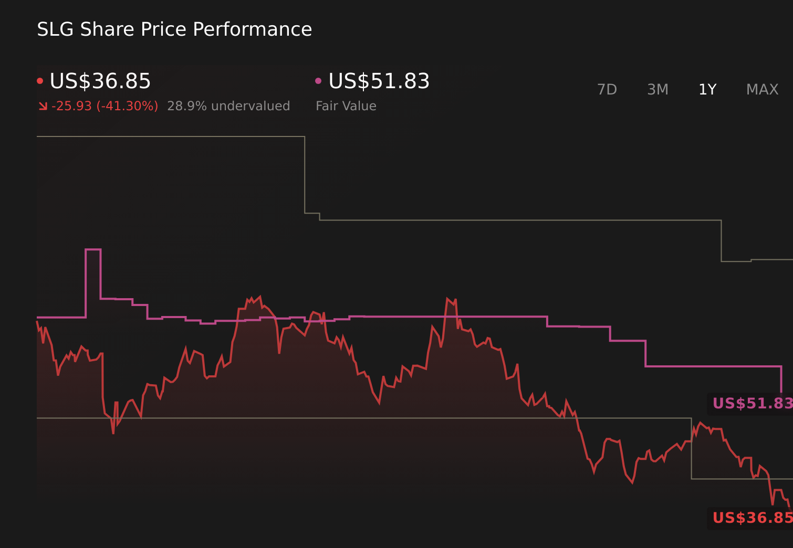Select the US$51.83 price tag on the right
This screenshot has width=793, height=548.
coord(750,404)
